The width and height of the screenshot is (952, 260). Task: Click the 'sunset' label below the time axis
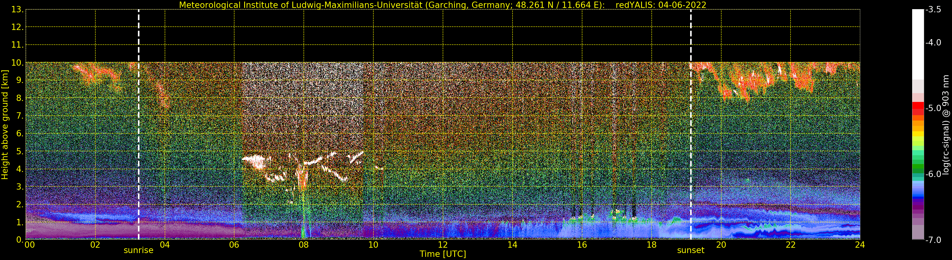691,251
